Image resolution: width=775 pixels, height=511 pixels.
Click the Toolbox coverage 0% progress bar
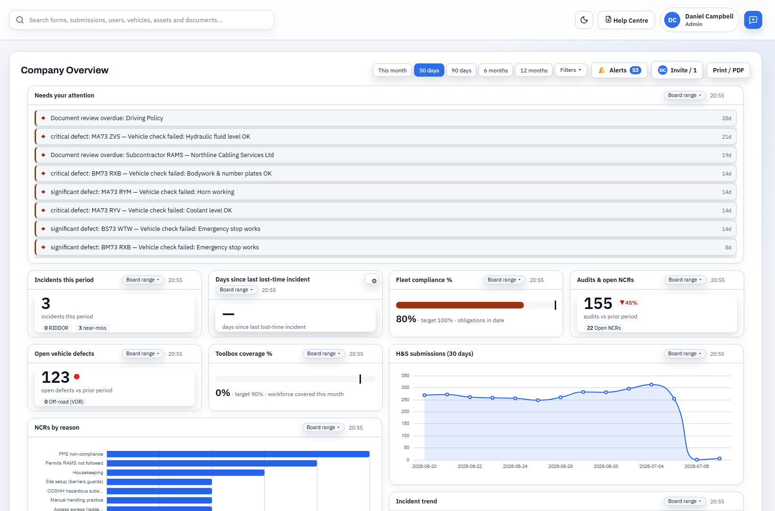coord(295,379)
